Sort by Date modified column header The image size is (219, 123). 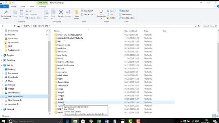pos(131,31)
